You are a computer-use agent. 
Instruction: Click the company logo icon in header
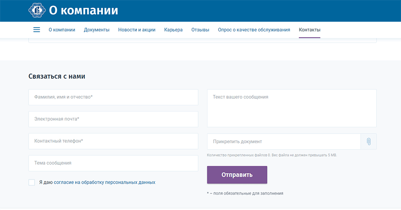[x=37, y=10]
